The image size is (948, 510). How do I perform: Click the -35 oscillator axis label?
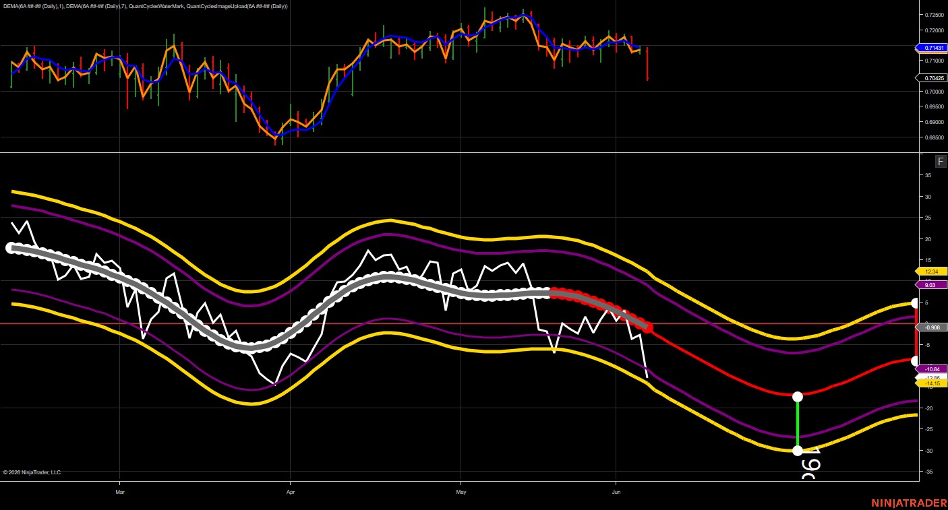point(928,472)
